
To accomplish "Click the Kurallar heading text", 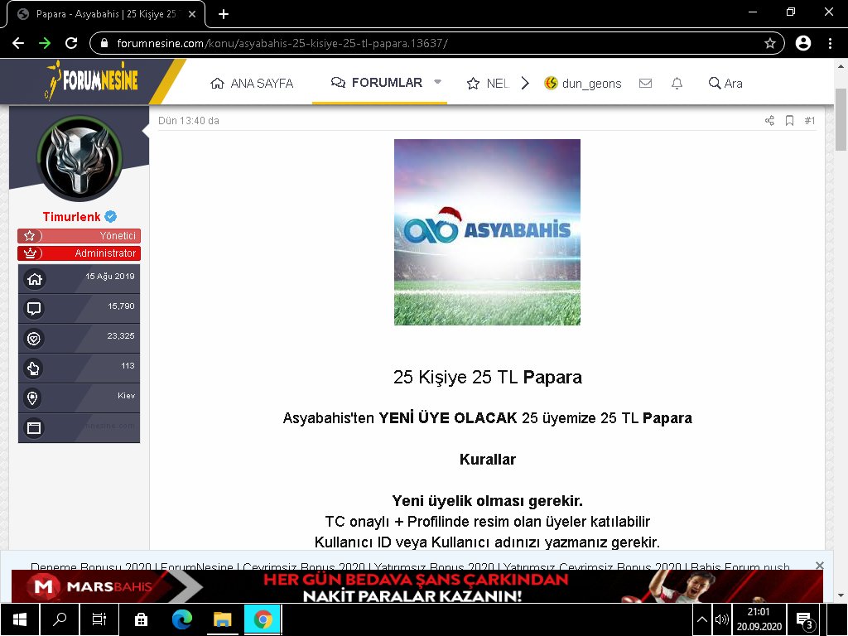I will pos(487,459).
